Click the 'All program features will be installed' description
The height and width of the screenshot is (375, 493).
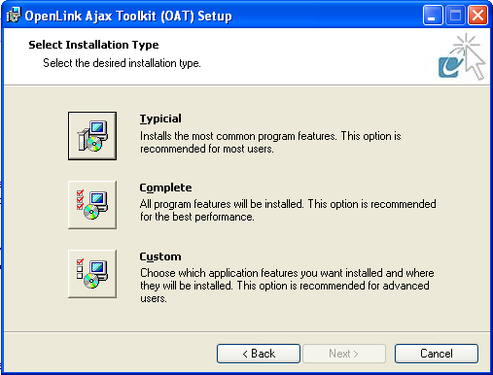288,211
